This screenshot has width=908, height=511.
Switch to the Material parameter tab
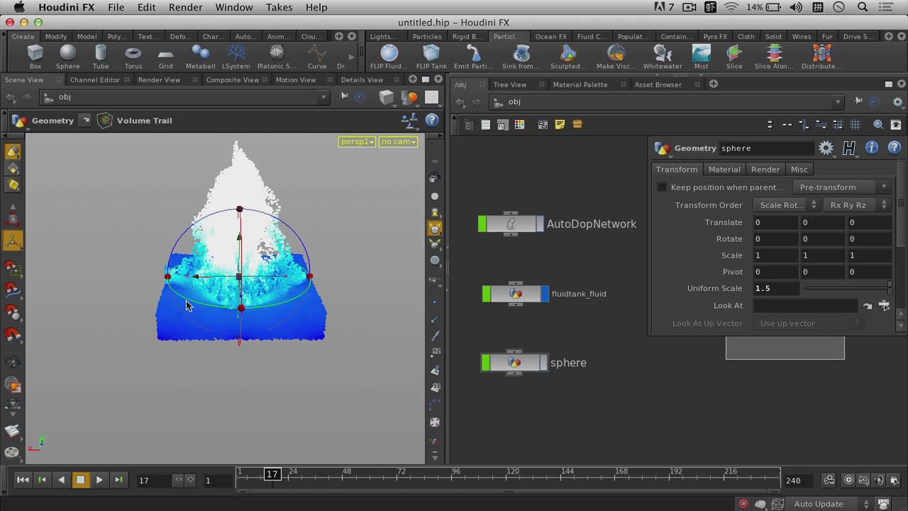click(724, 169)
